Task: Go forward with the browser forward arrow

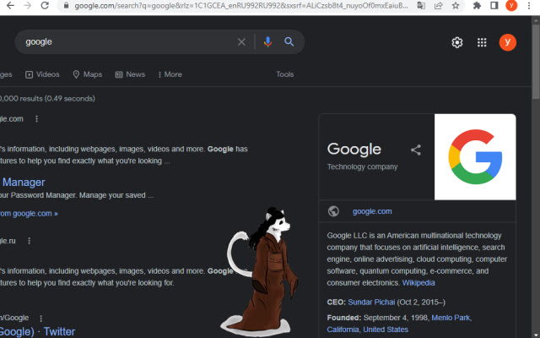Action: pos(28,6)
